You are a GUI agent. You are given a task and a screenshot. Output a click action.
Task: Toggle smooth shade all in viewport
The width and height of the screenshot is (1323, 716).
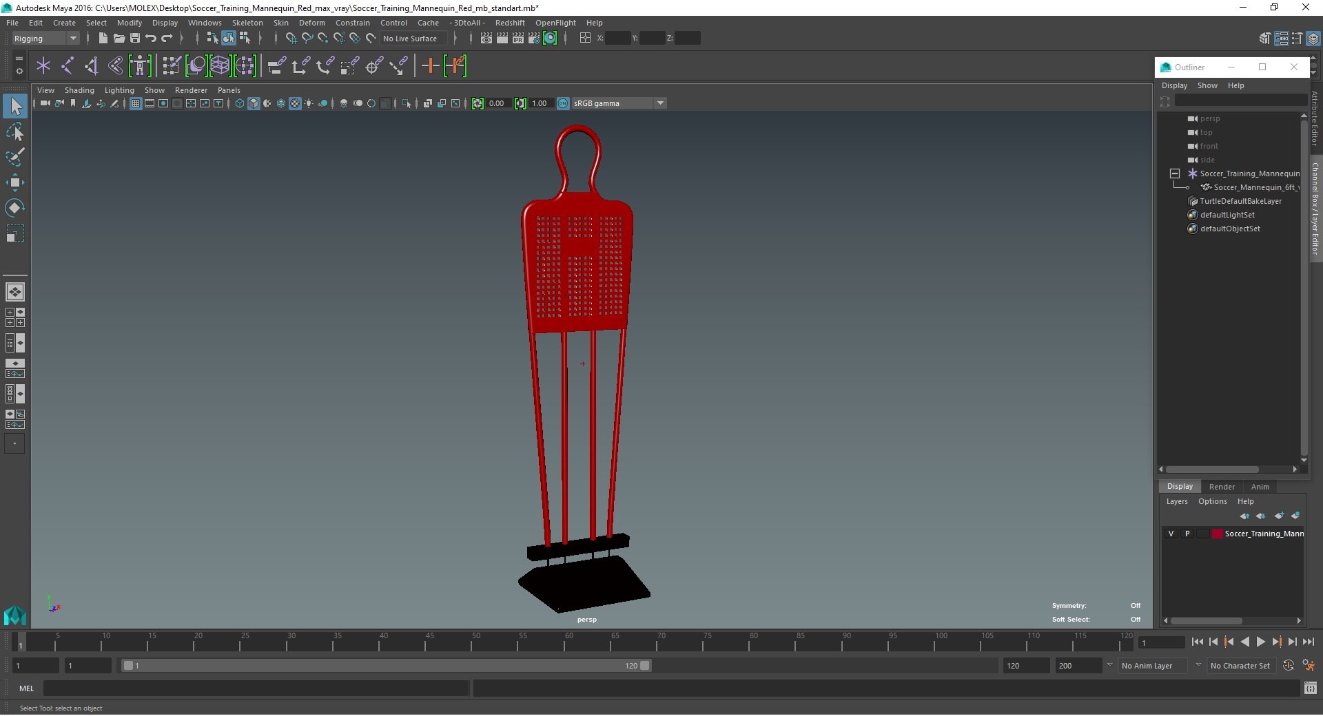pos(254,103)
